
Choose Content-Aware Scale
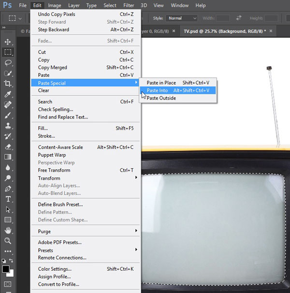(86, 147)
